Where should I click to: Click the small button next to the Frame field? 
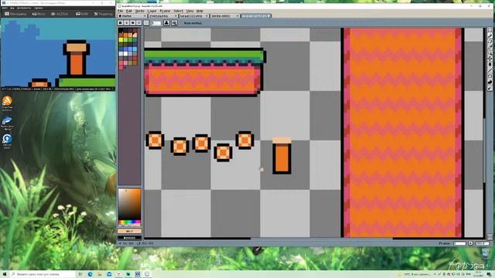pyautogui.click(x=470, y=243)
